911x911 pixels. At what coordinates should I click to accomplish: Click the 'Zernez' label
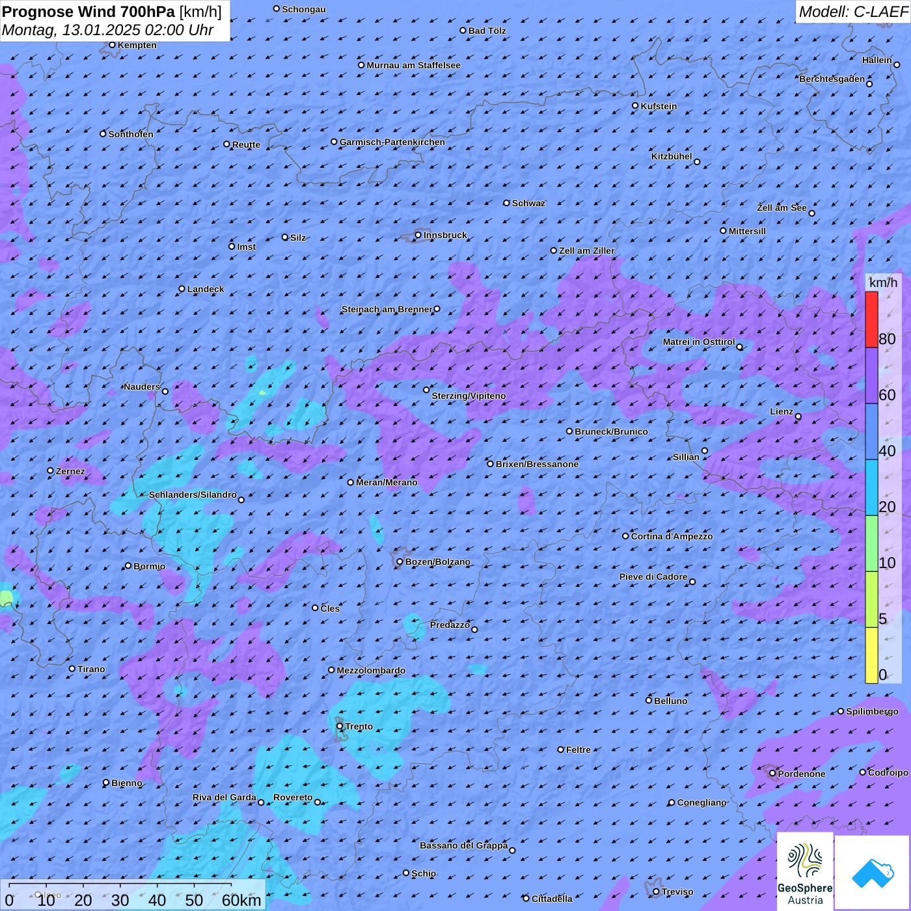click(x=70, y=471)
